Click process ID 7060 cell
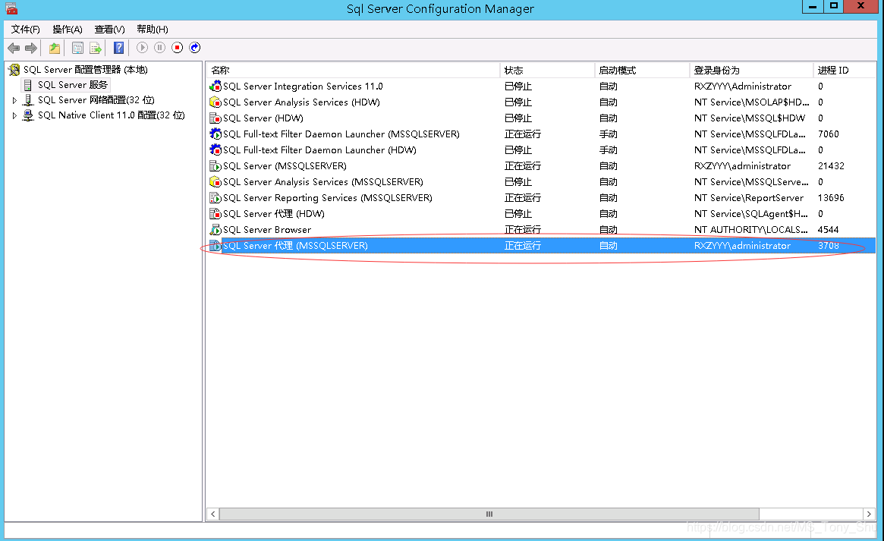The width and height of the screenshot is (884, 541). pyautogui.click(x=828, y=134)
